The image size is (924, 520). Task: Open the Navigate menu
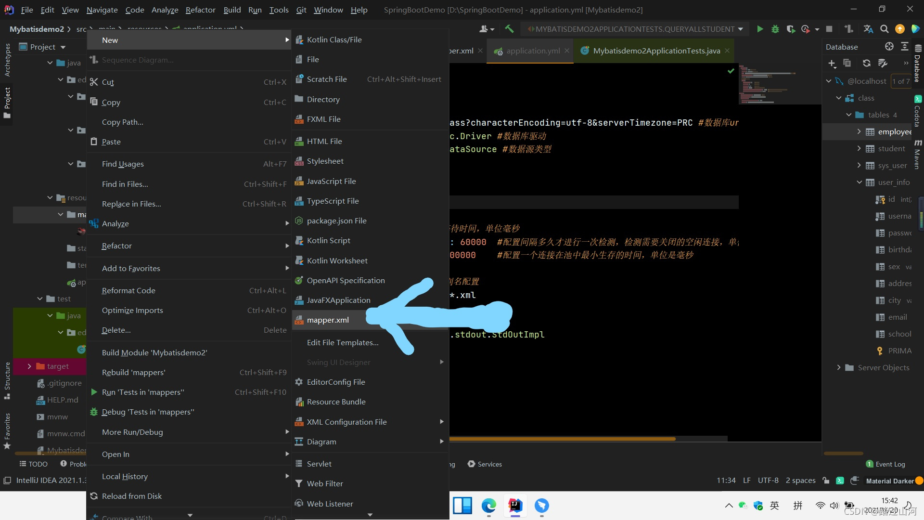click(102, 10)
